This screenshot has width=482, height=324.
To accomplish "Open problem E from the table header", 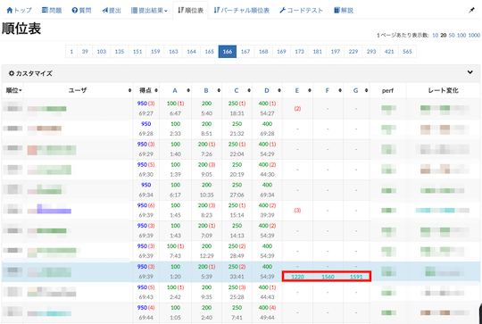I will coord(297,90).
